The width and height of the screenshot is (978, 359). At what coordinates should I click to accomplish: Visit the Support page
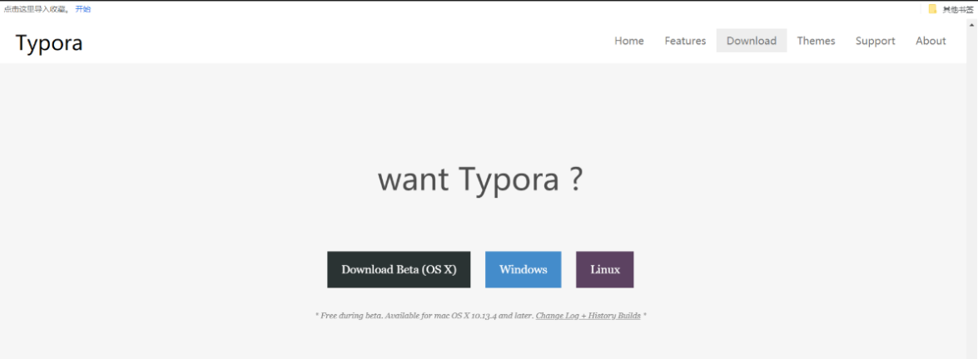coord(875,41)
